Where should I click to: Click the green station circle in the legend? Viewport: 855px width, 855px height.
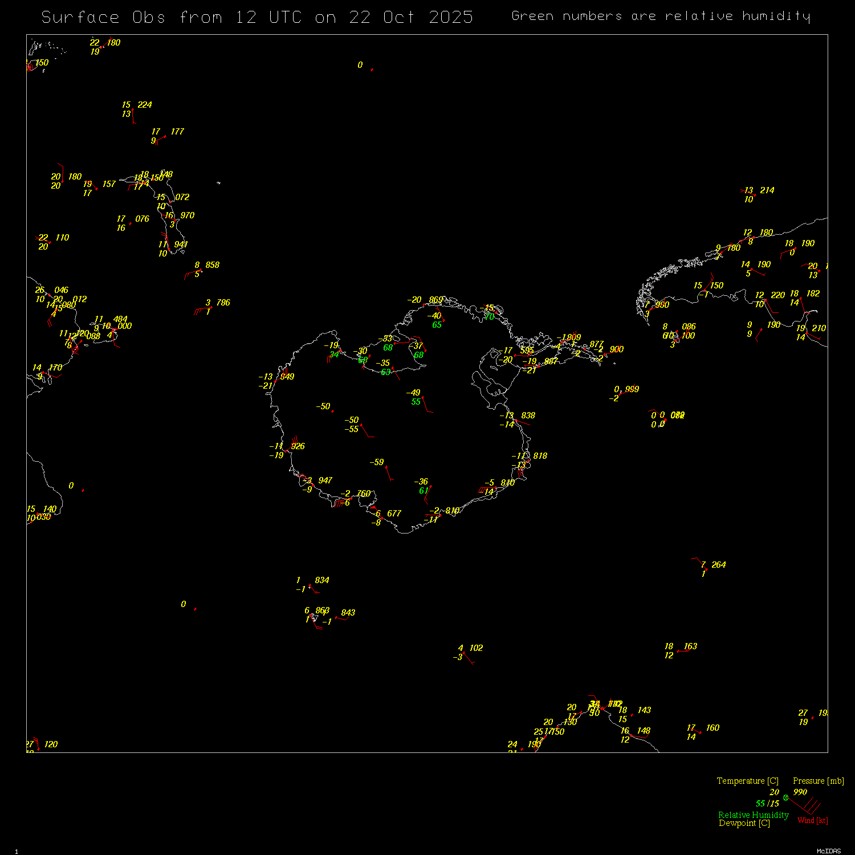[x=785, y=797]
